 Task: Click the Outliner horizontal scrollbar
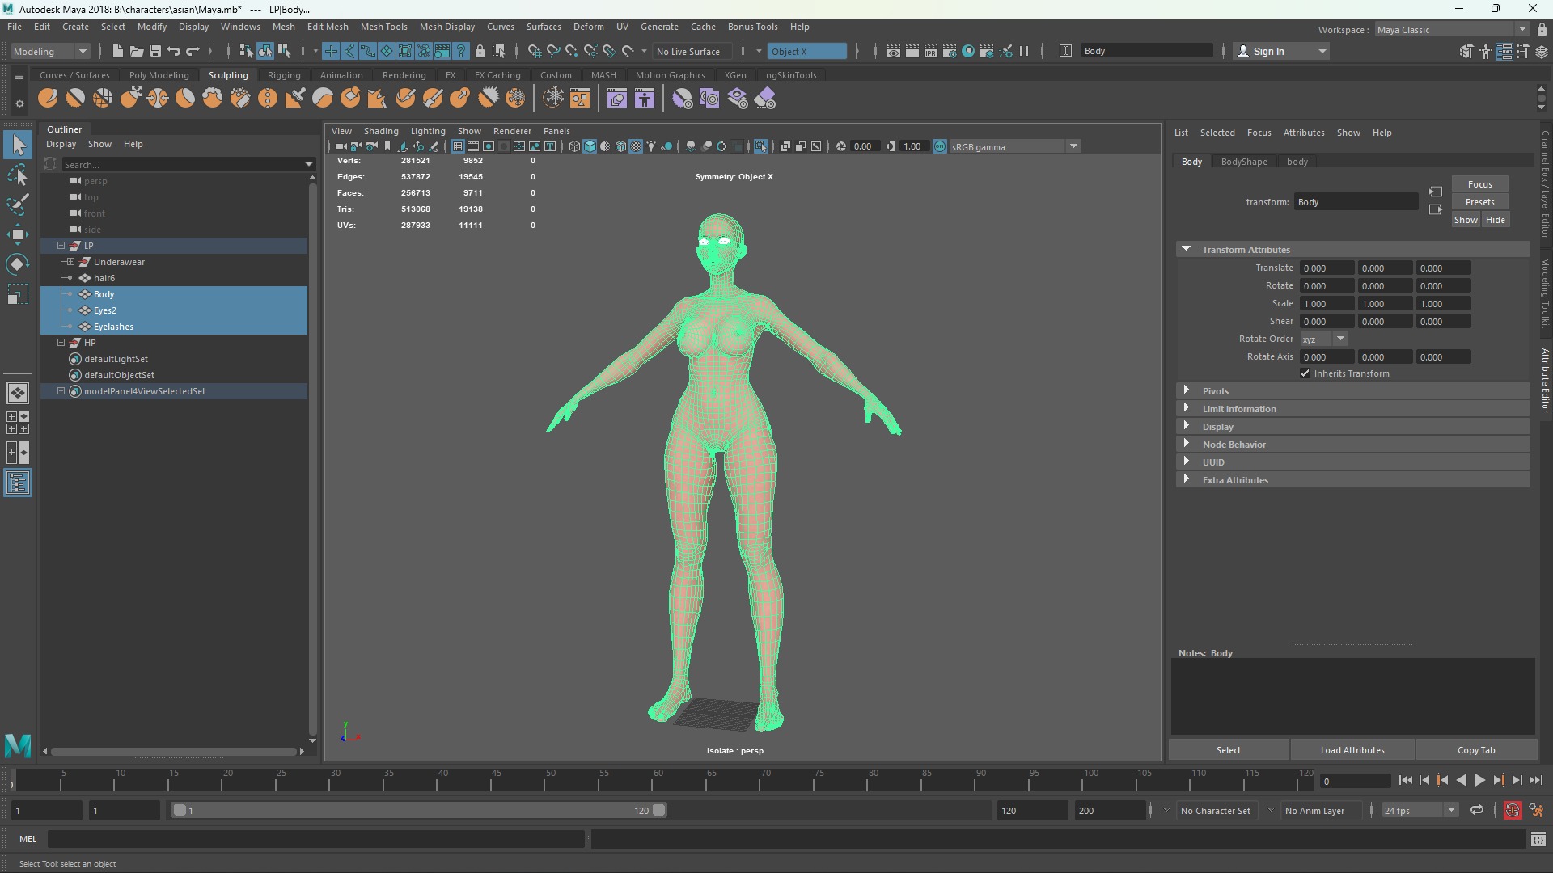tap(173, 751)
